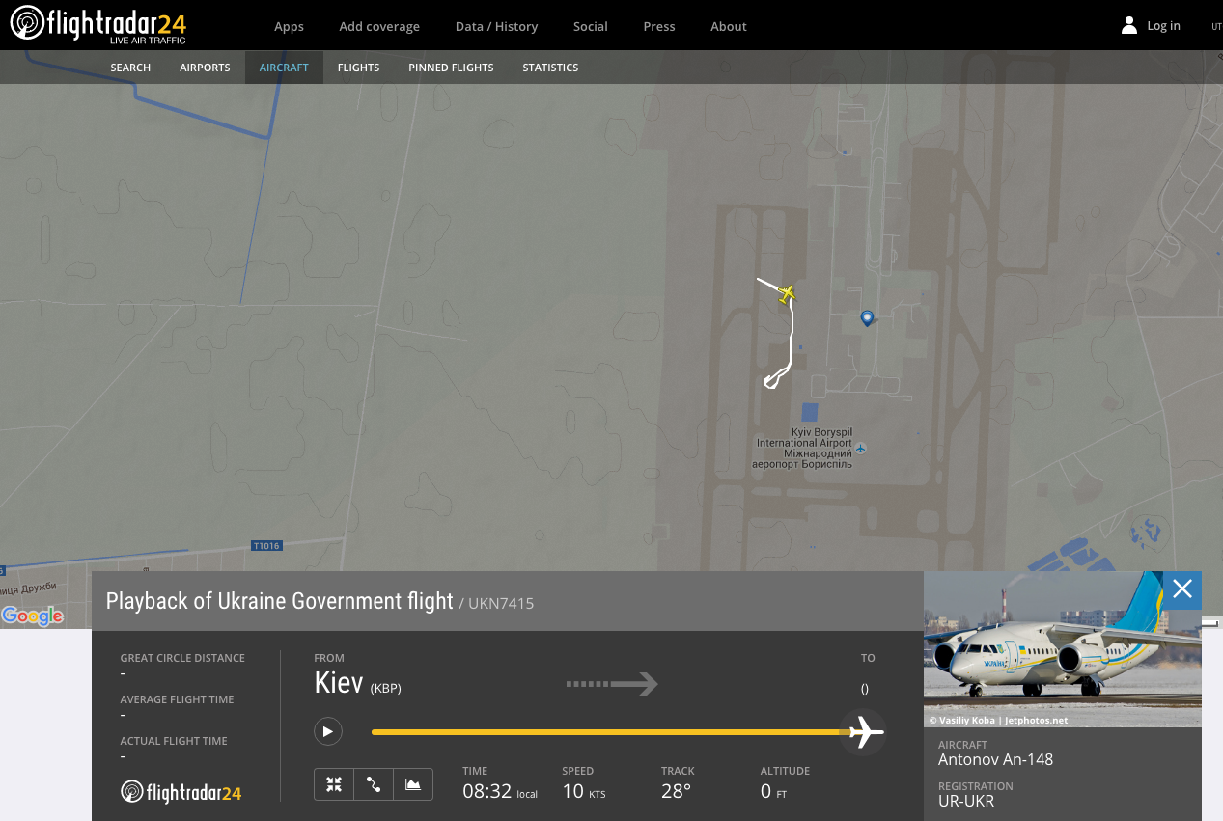
Task: Switch to the AIRPORTS tab
Action: (x=205, y=68)
